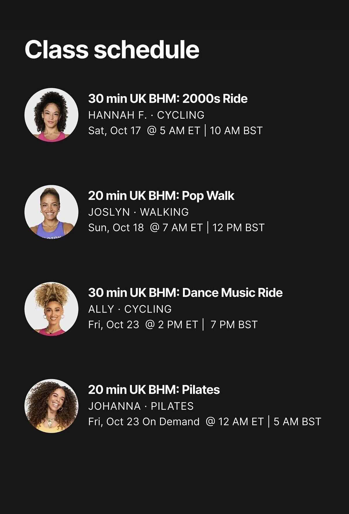
Task: Open Hannah F. instructor avatar
Action: tap(51, 115)
